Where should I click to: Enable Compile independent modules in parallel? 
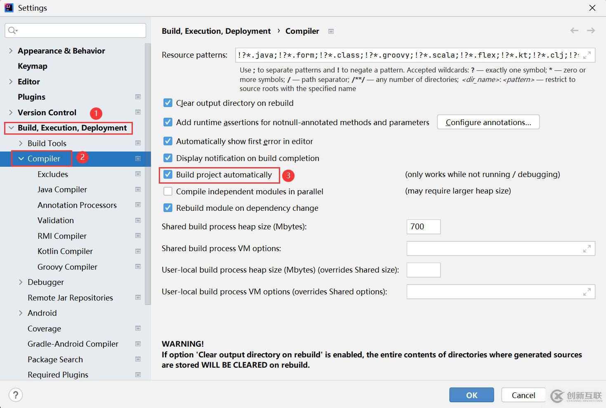click(x=168, y=191)
